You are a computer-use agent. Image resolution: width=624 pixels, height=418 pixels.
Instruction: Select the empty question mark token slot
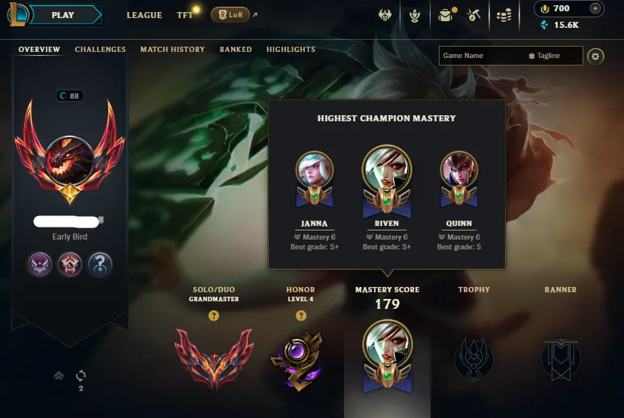[x=100, y=264]
